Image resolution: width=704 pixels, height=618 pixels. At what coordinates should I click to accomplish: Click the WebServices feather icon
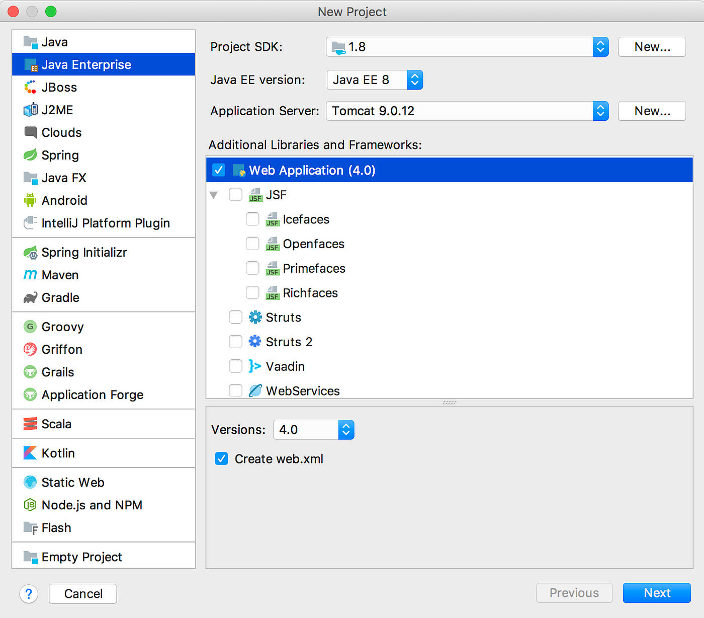click(x=255, y=391)
